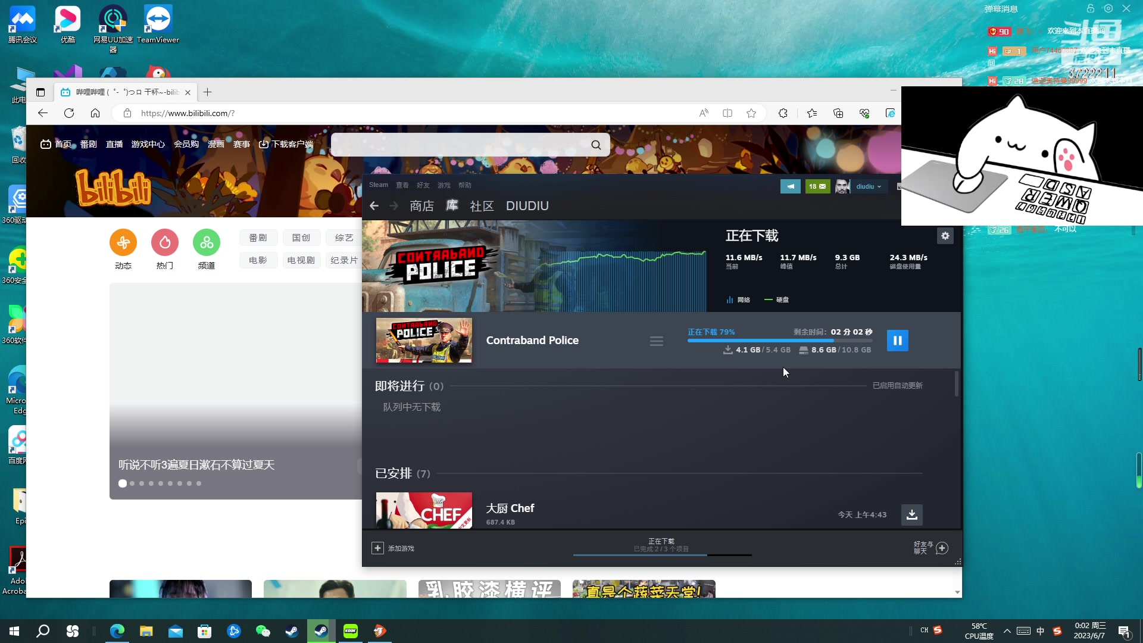Click the read aloud icon in Edge
This screenshot has height=643, width=1143.
click(704, 113)
